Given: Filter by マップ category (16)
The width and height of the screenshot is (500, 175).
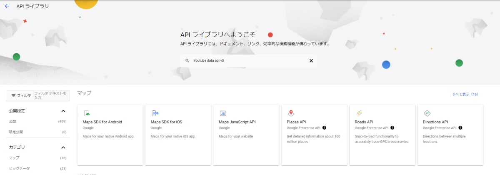Looking at the screenshot, I should pos(37,158).
